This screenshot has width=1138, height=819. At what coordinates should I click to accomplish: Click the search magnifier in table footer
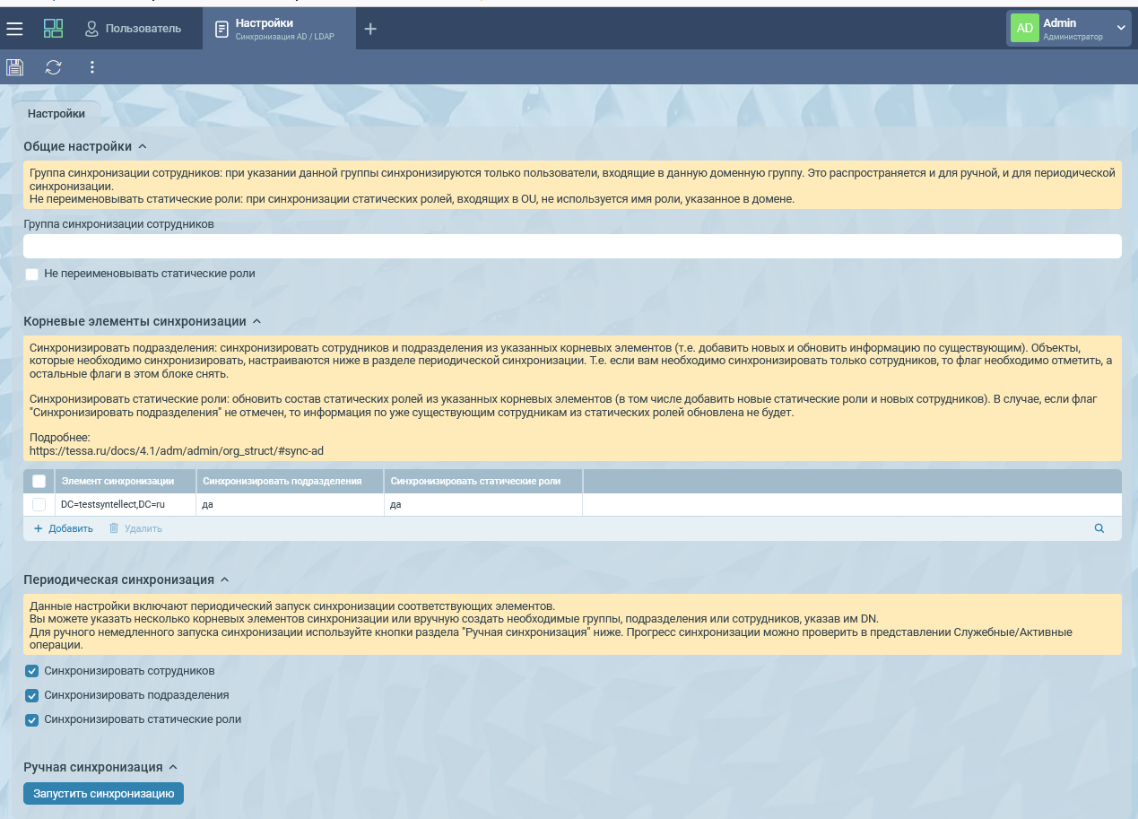1099,528
